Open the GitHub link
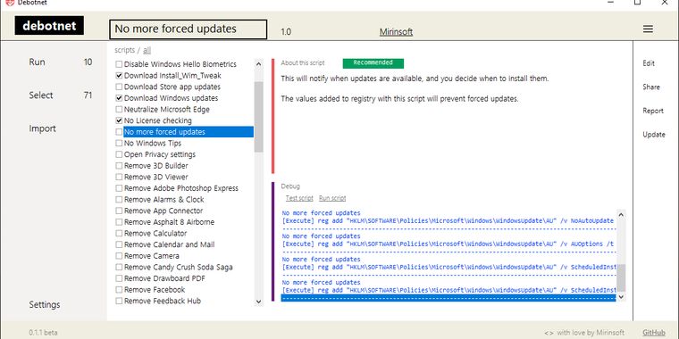The height and width of the screenshot is (339, 679). pyautogui.click(x=654, y=333)
